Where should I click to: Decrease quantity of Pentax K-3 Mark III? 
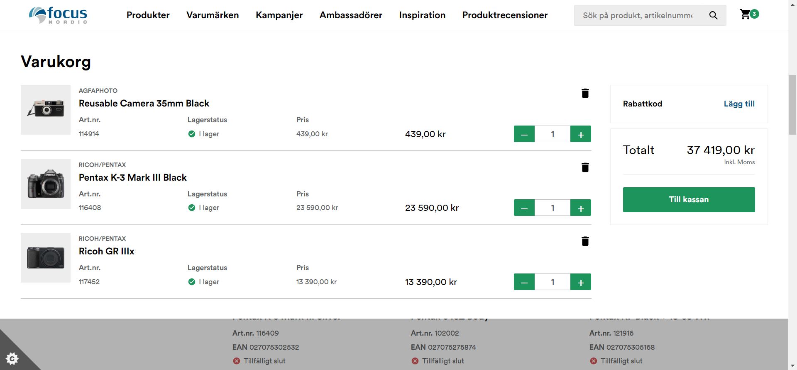tap(524, 208)
